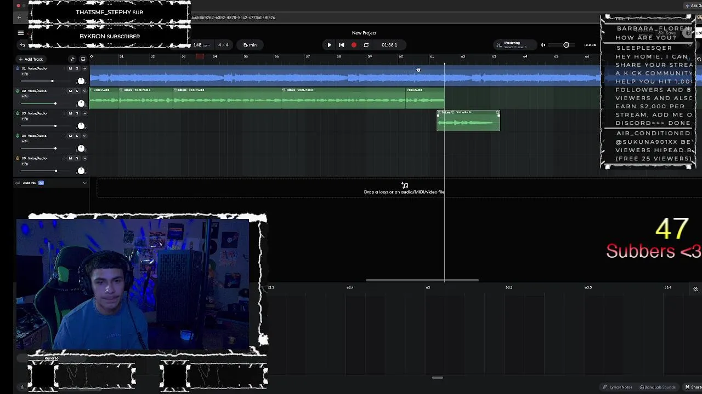
Task: Click the 01:38.1 time display
Action: tap(389, 45)
